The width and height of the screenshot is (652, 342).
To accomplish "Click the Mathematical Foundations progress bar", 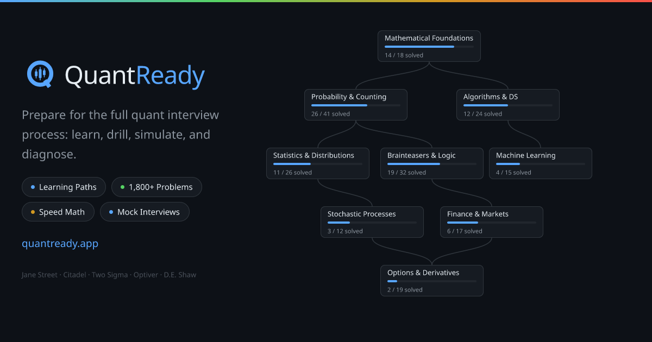I will click(x=429, y=47).
